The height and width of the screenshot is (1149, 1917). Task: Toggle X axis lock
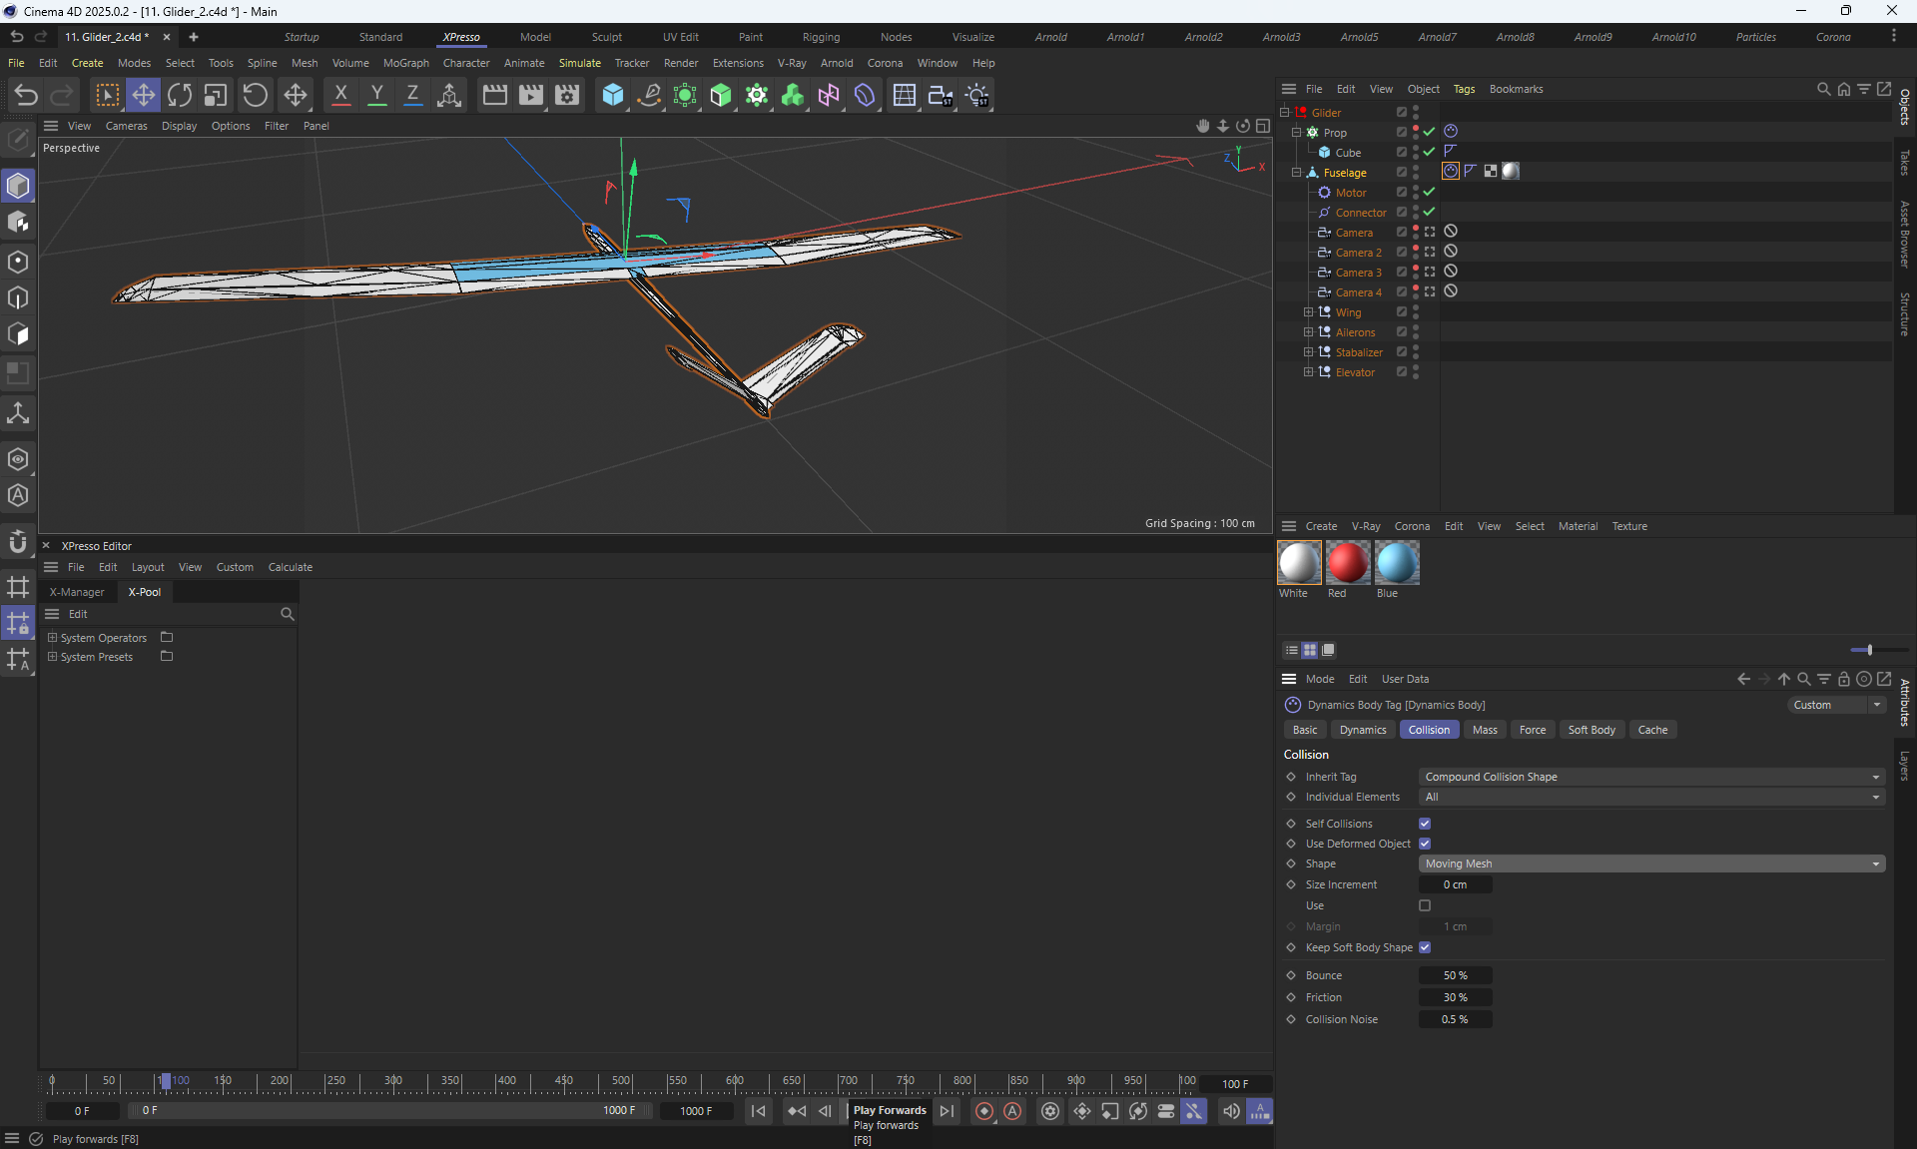(x=340, y=95)
